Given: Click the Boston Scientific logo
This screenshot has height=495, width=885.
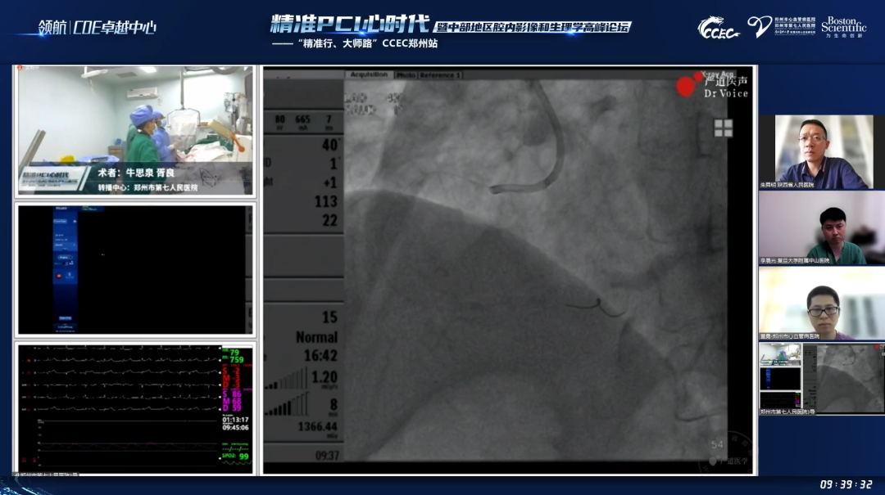Looking at the screenshot, I should pyautogui.click(x=844, y=26).
